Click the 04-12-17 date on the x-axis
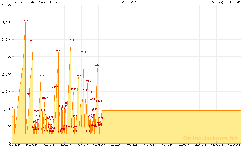This screenshot has height=148, width=241. (x=15, y=145)
